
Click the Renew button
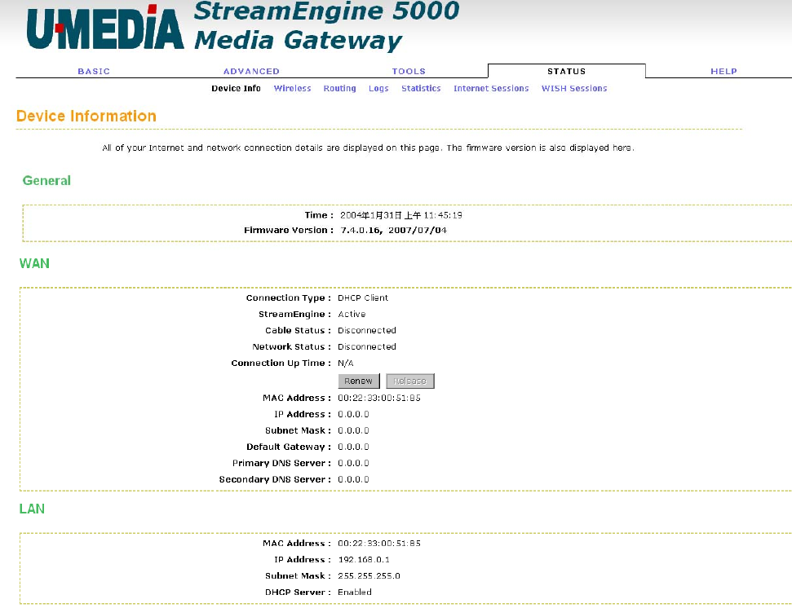click(x=359, y=381)
